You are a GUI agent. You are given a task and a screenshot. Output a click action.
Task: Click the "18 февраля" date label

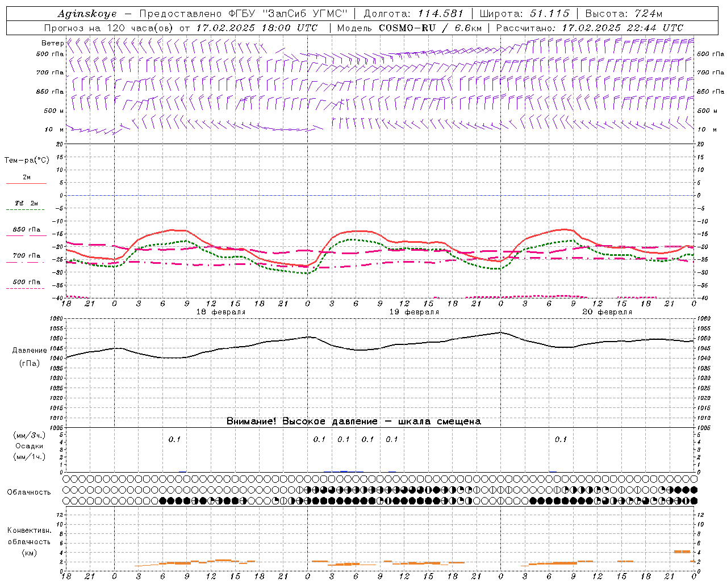tap(221, 312)
